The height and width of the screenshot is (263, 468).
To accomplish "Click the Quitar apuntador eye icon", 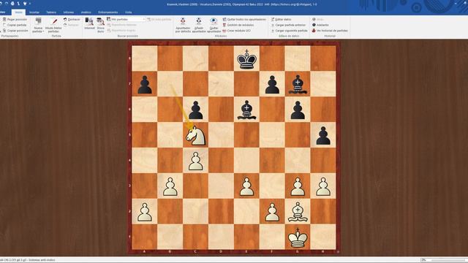I will (214, 21).
